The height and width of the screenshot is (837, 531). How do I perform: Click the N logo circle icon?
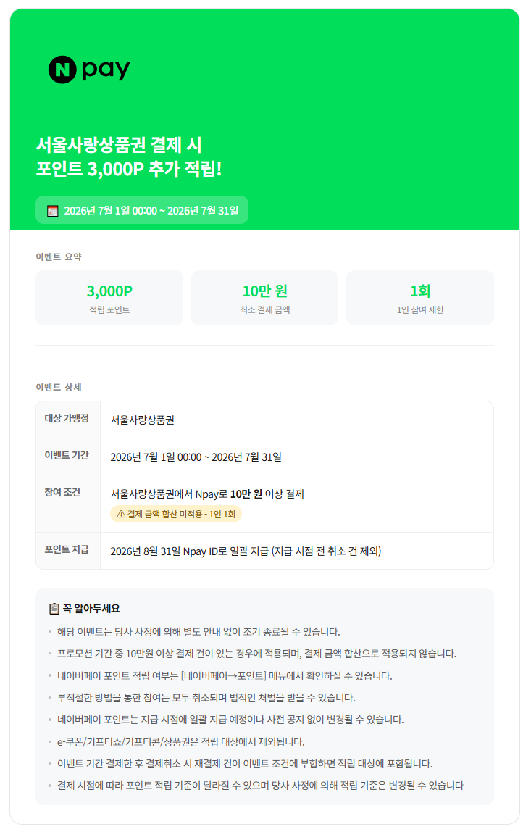click(62, 70)
